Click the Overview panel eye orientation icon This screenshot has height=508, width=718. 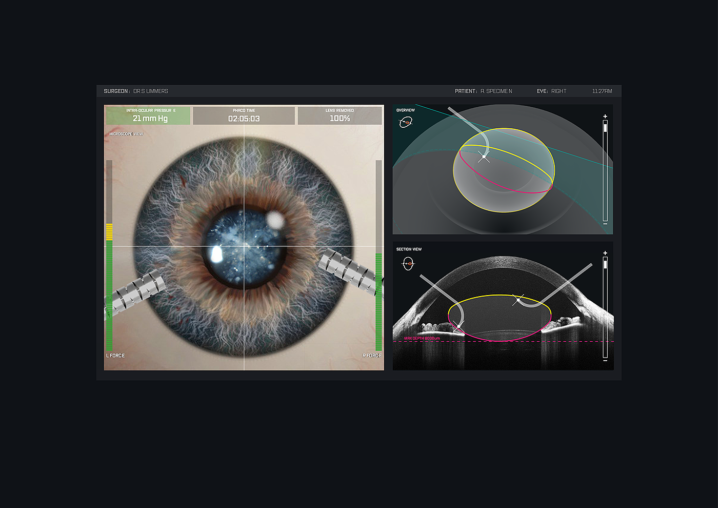tap(406, 122)
